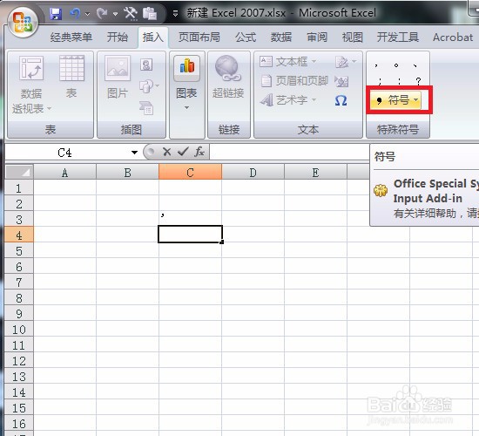Screen dimensions: 479x436
Task: Switch to the 开始 tab
Action: pos(118,37)
